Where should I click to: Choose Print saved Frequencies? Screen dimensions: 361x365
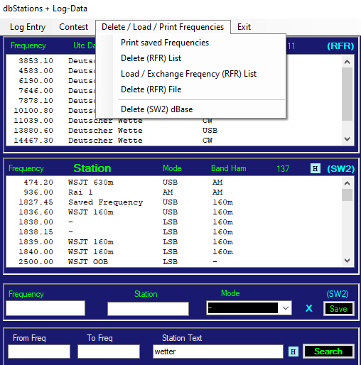(165, 43)
